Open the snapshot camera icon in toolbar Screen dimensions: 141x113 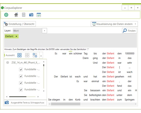click(31, 15)
